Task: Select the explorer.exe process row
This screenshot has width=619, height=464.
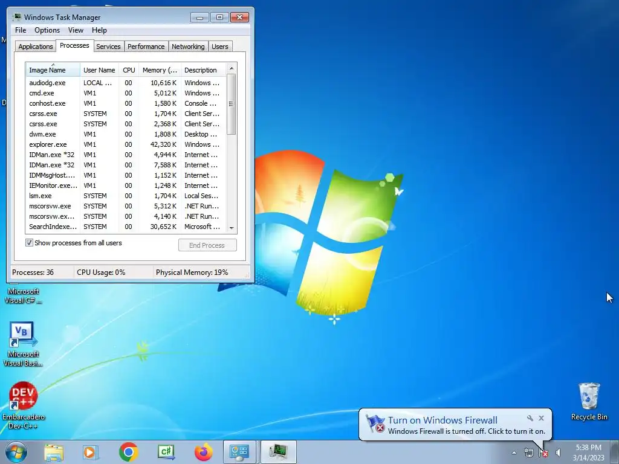Action: (x=126, y=144)
